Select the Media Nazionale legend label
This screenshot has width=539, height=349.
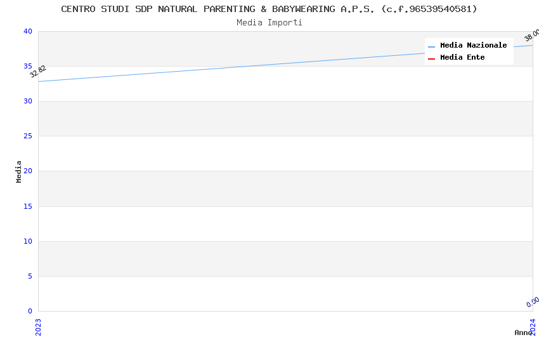(x=473, y=45)
